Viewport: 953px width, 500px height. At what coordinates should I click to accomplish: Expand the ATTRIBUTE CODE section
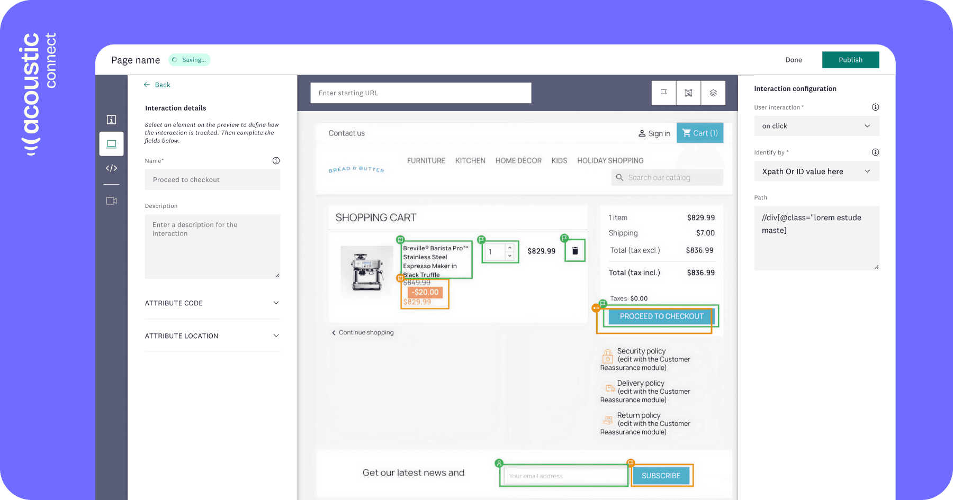tap(212, 303)
